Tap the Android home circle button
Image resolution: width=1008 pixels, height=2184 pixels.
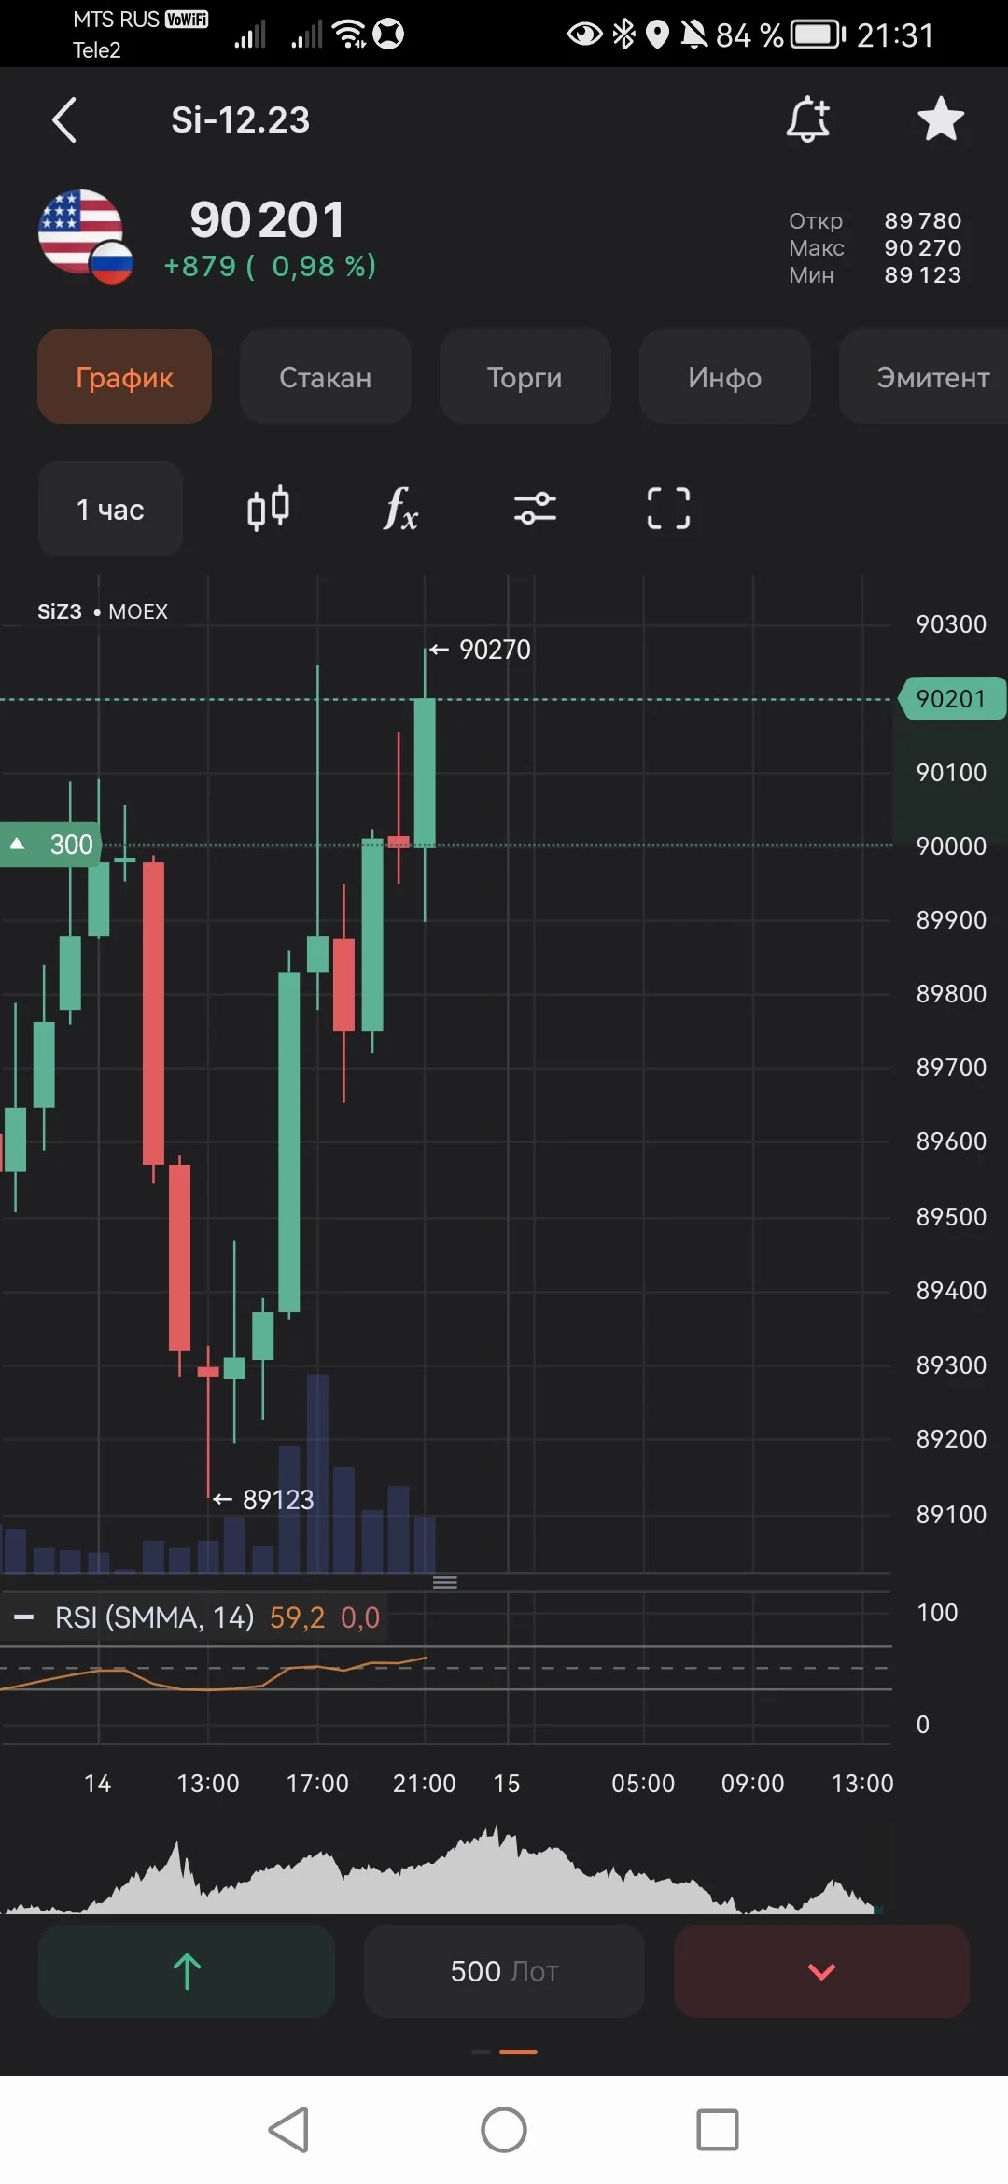pyautogui.click(x=504, y=2130)
